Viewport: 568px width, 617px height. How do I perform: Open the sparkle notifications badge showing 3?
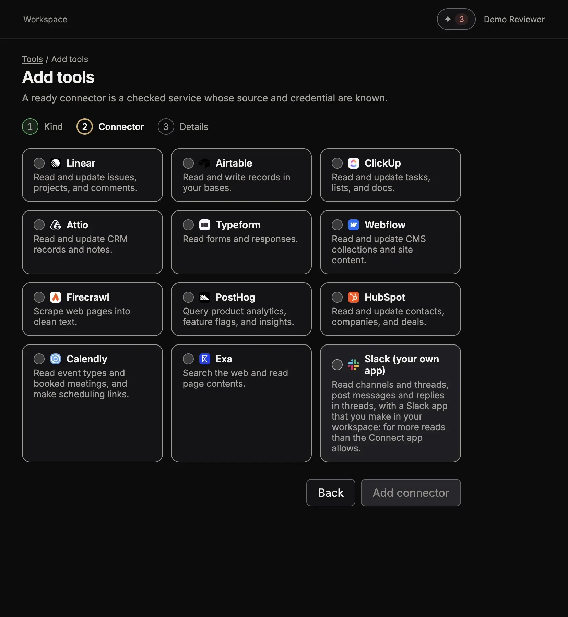(456, 19)
